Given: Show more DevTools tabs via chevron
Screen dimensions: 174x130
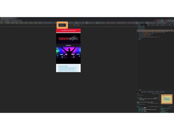Looking at the screenshot, I should (x=167, y=25).
